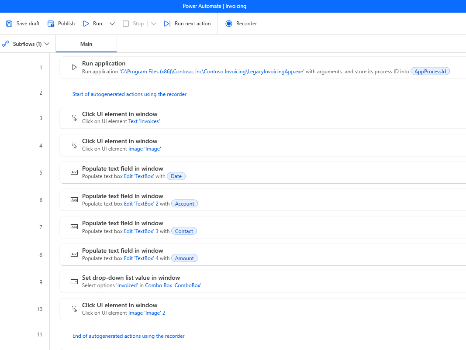Click the Contact variable pill
The height and width of the screenshot is (350, 466).
184,231
